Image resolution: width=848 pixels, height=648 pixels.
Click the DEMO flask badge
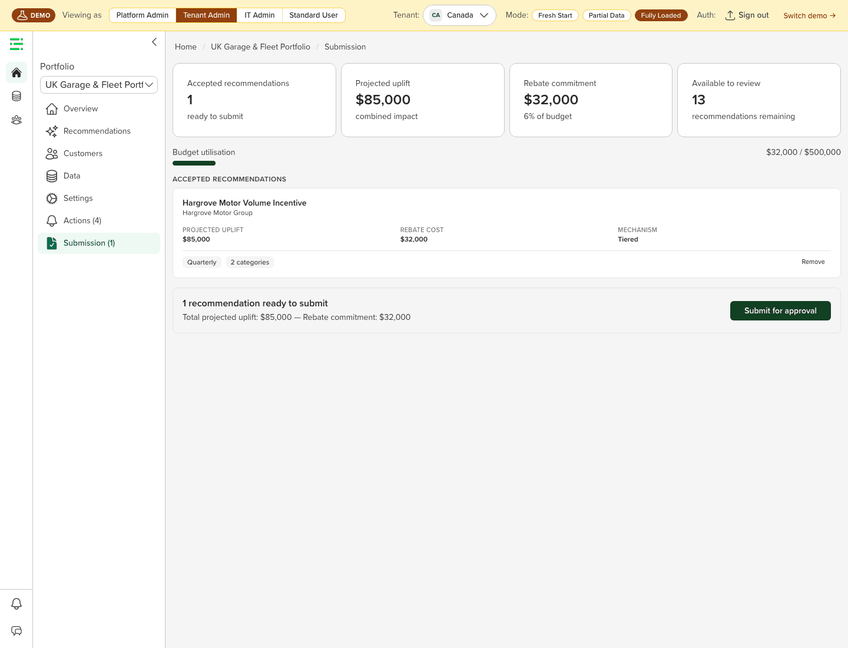tap(34, 15)
